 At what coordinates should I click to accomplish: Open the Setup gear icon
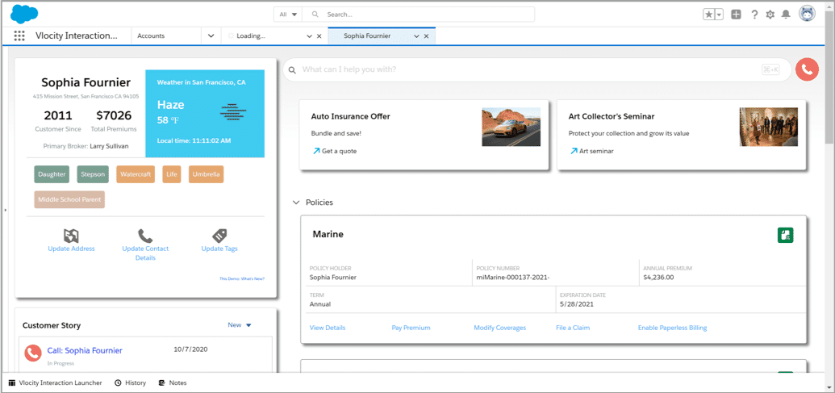pyautogui.click(x=770, y=15)
